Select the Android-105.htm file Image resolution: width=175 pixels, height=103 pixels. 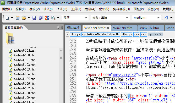coord(22,79)
